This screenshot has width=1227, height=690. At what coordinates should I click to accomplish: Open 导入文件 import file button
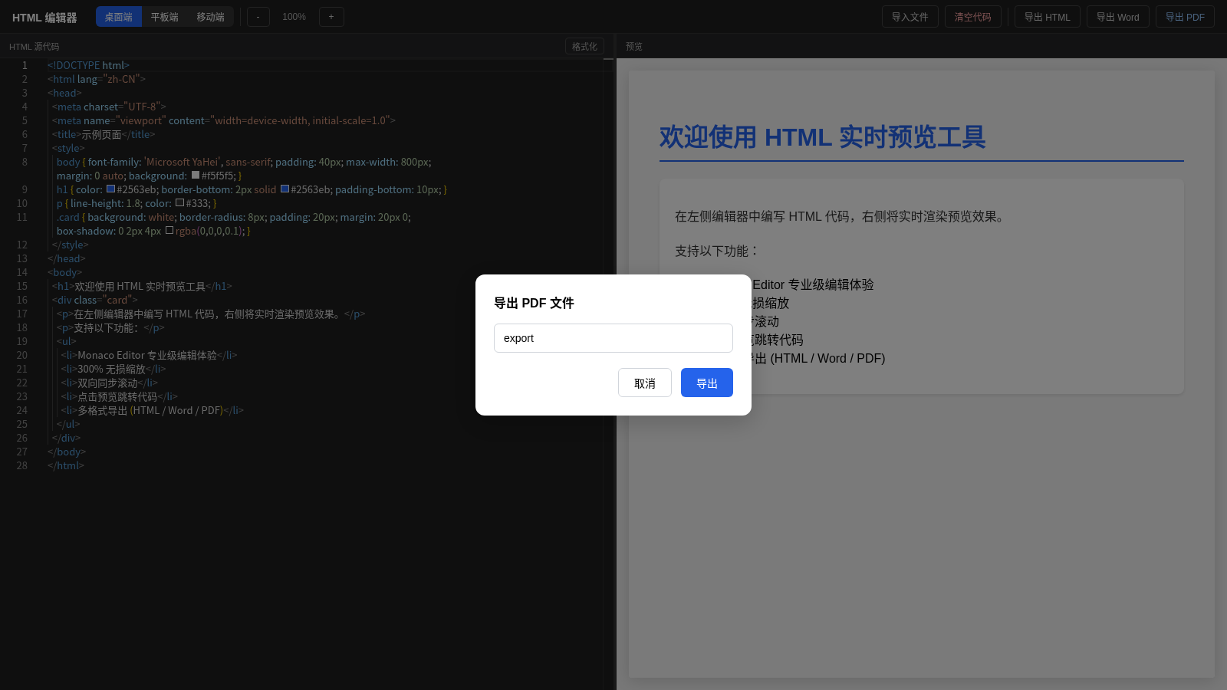coord(910,17)
